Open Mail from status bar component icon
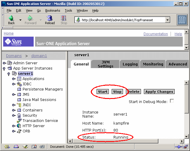The height and width of the screenshot is (151, 190). click(x=16, y=147)
